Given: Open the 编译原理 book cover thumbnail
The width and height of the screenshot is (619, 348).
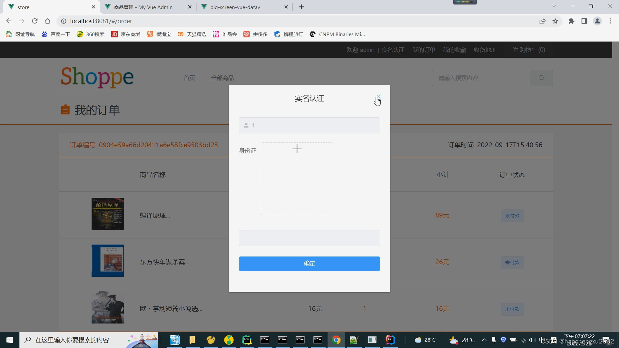Looking at the screenshot, I should point(108,214).
